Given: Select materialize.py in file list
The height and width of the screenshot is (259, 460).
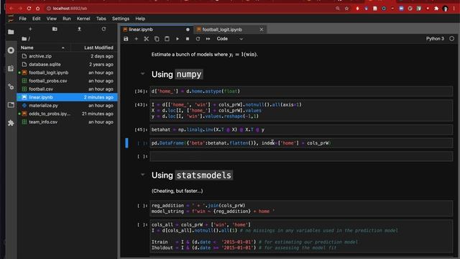Looking at the screenshot, I should pos(67,106).
